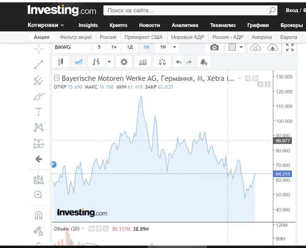This screenshot has width=306, height=248.
Task: Remove the Объём indicator
Action: [106, 229]
